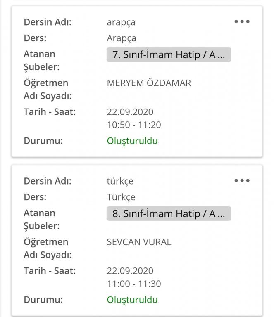Click the green Oluşturuldu status for arapça
Image resolution: width=274 pixels, height=317 pixels.
(x=132, y=141)
